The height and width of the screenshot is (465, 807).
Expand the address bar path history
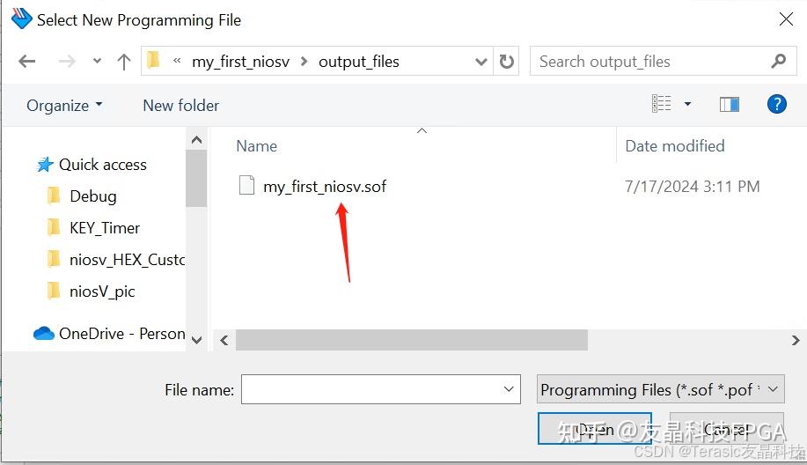[x=481, y=62]
